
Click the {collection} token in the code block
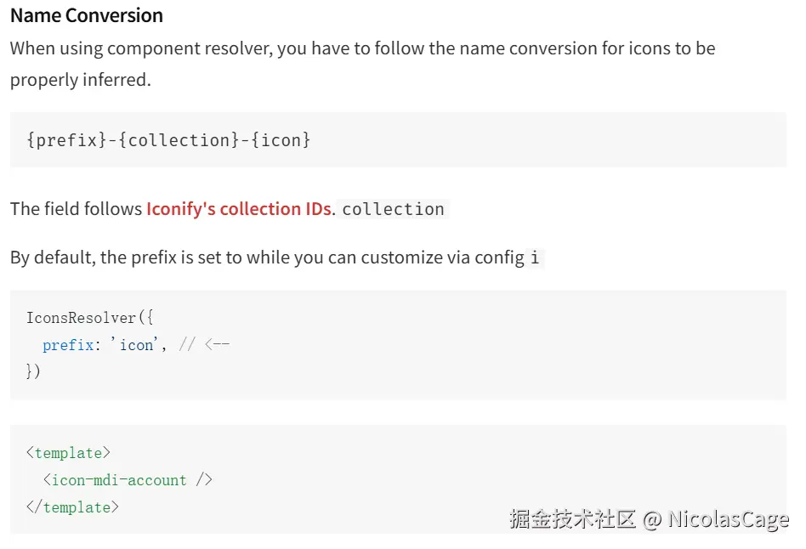coord(179,139)
